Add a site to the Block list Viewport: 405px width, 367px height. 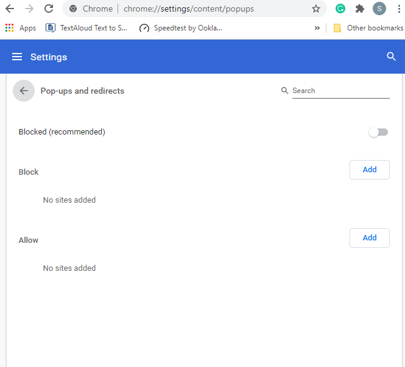tap(369, 170)
